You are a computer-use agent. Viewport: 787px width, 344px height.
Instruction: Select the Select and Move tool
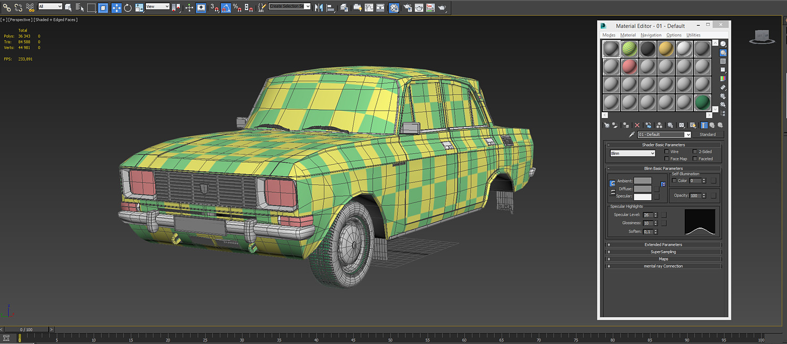tap(116, 7)
